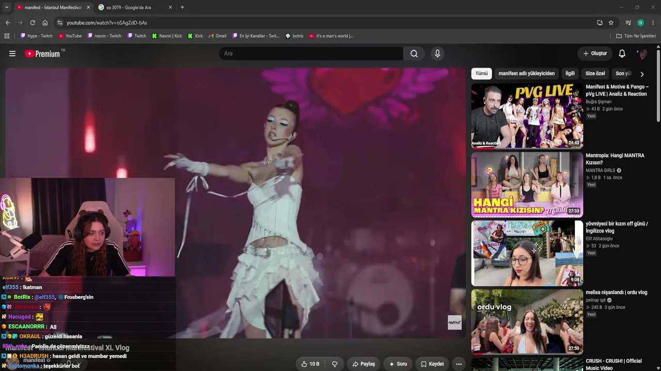Click the YouTube Premium logo

42,54
